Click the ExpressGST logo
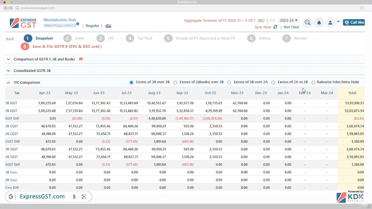This screenshot has height=209, width=372. pyautogui.click(x=23, y=23)
